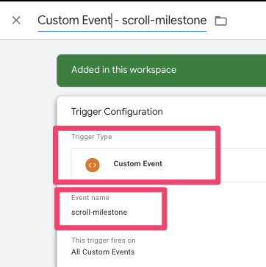Open the Custom Event trigger type box
This screenshot has height=267, width=266.
(x=168, y=165)
